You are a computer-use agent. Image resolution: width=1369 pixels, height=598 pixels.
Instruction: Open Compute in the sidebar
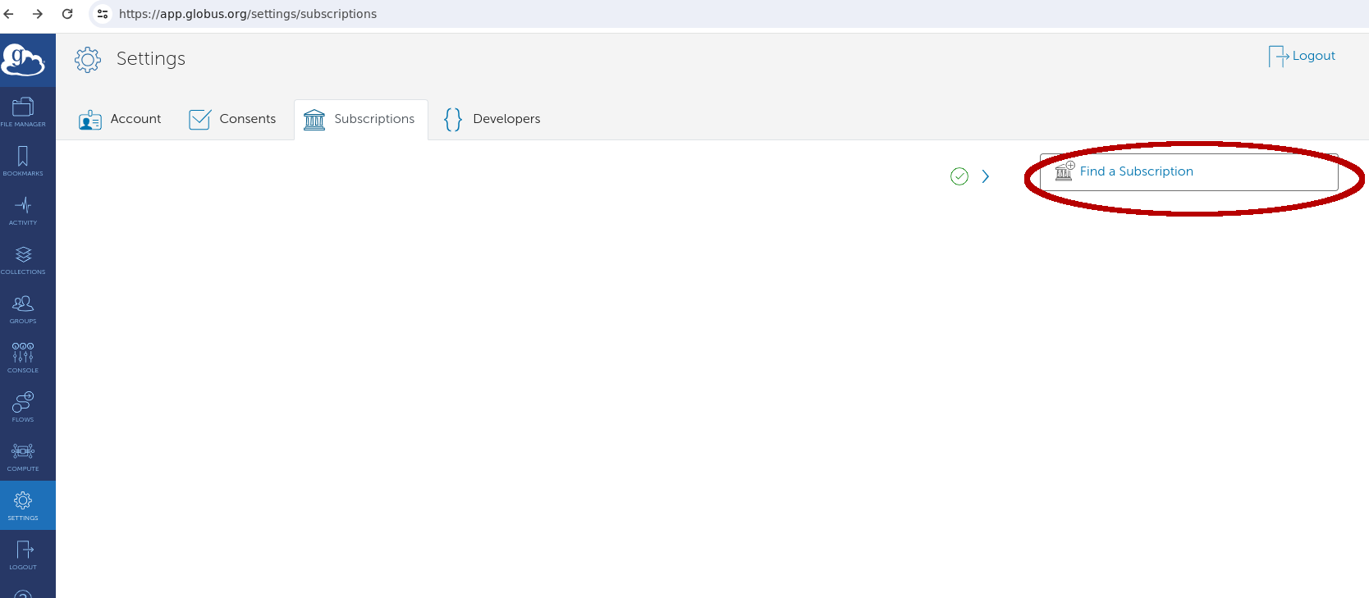23,457
